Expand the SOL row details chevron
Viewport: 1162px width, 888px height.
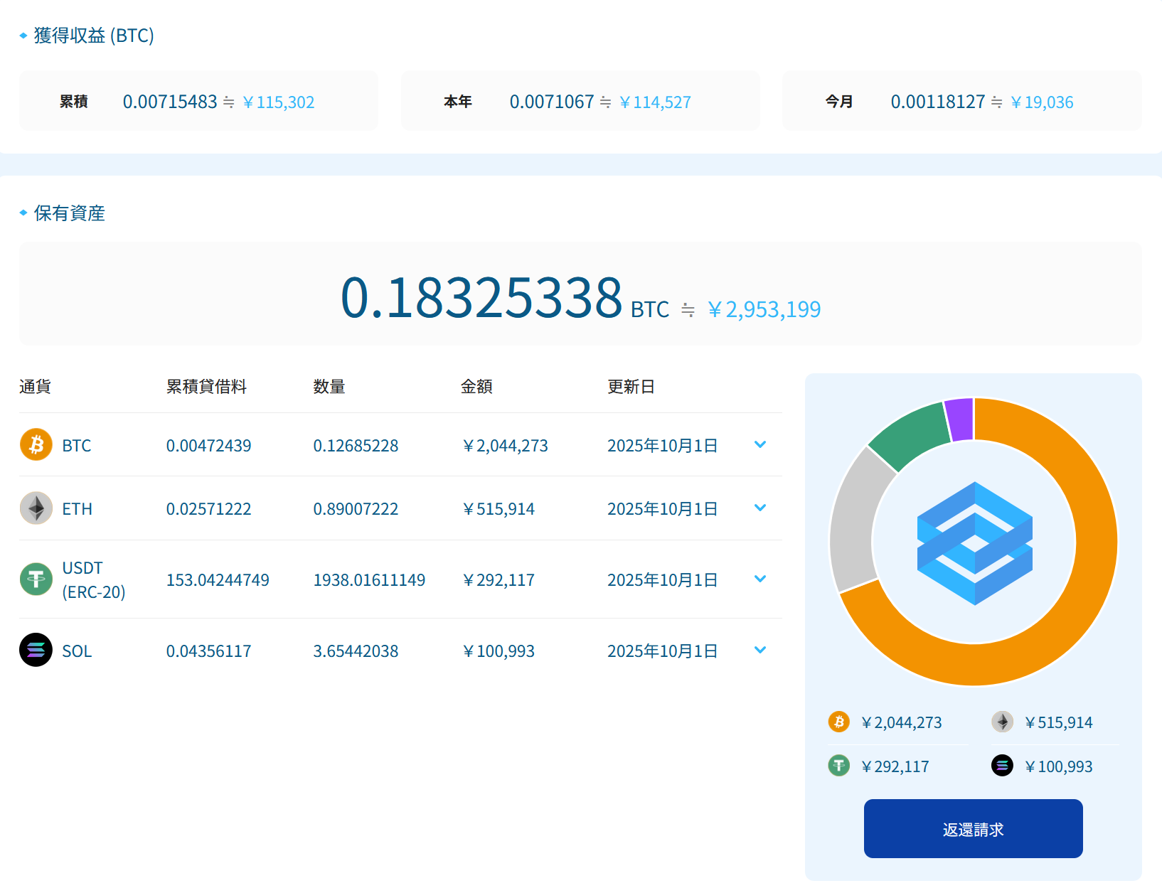pos(760,650)
